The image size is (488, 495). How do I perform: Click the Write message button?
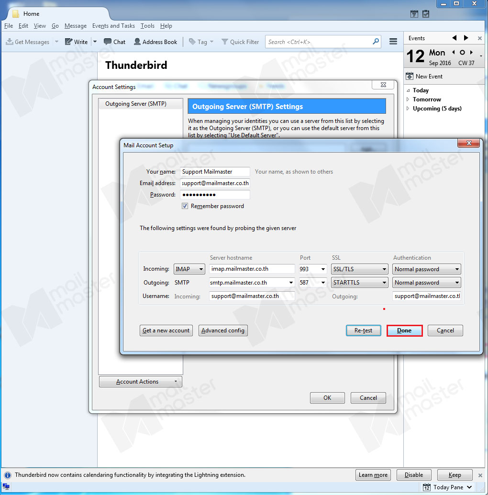pyautogui.click(x=76, y=42)
